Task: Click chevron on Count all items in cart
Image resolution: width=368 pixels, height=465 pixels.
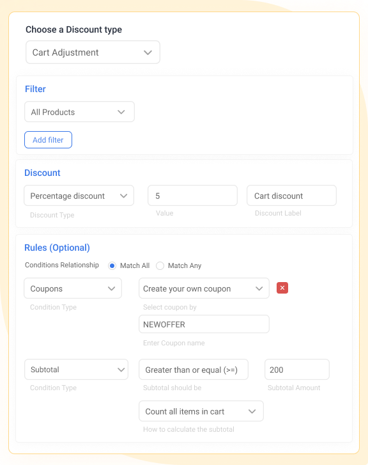Action: (x=252, y=411)
